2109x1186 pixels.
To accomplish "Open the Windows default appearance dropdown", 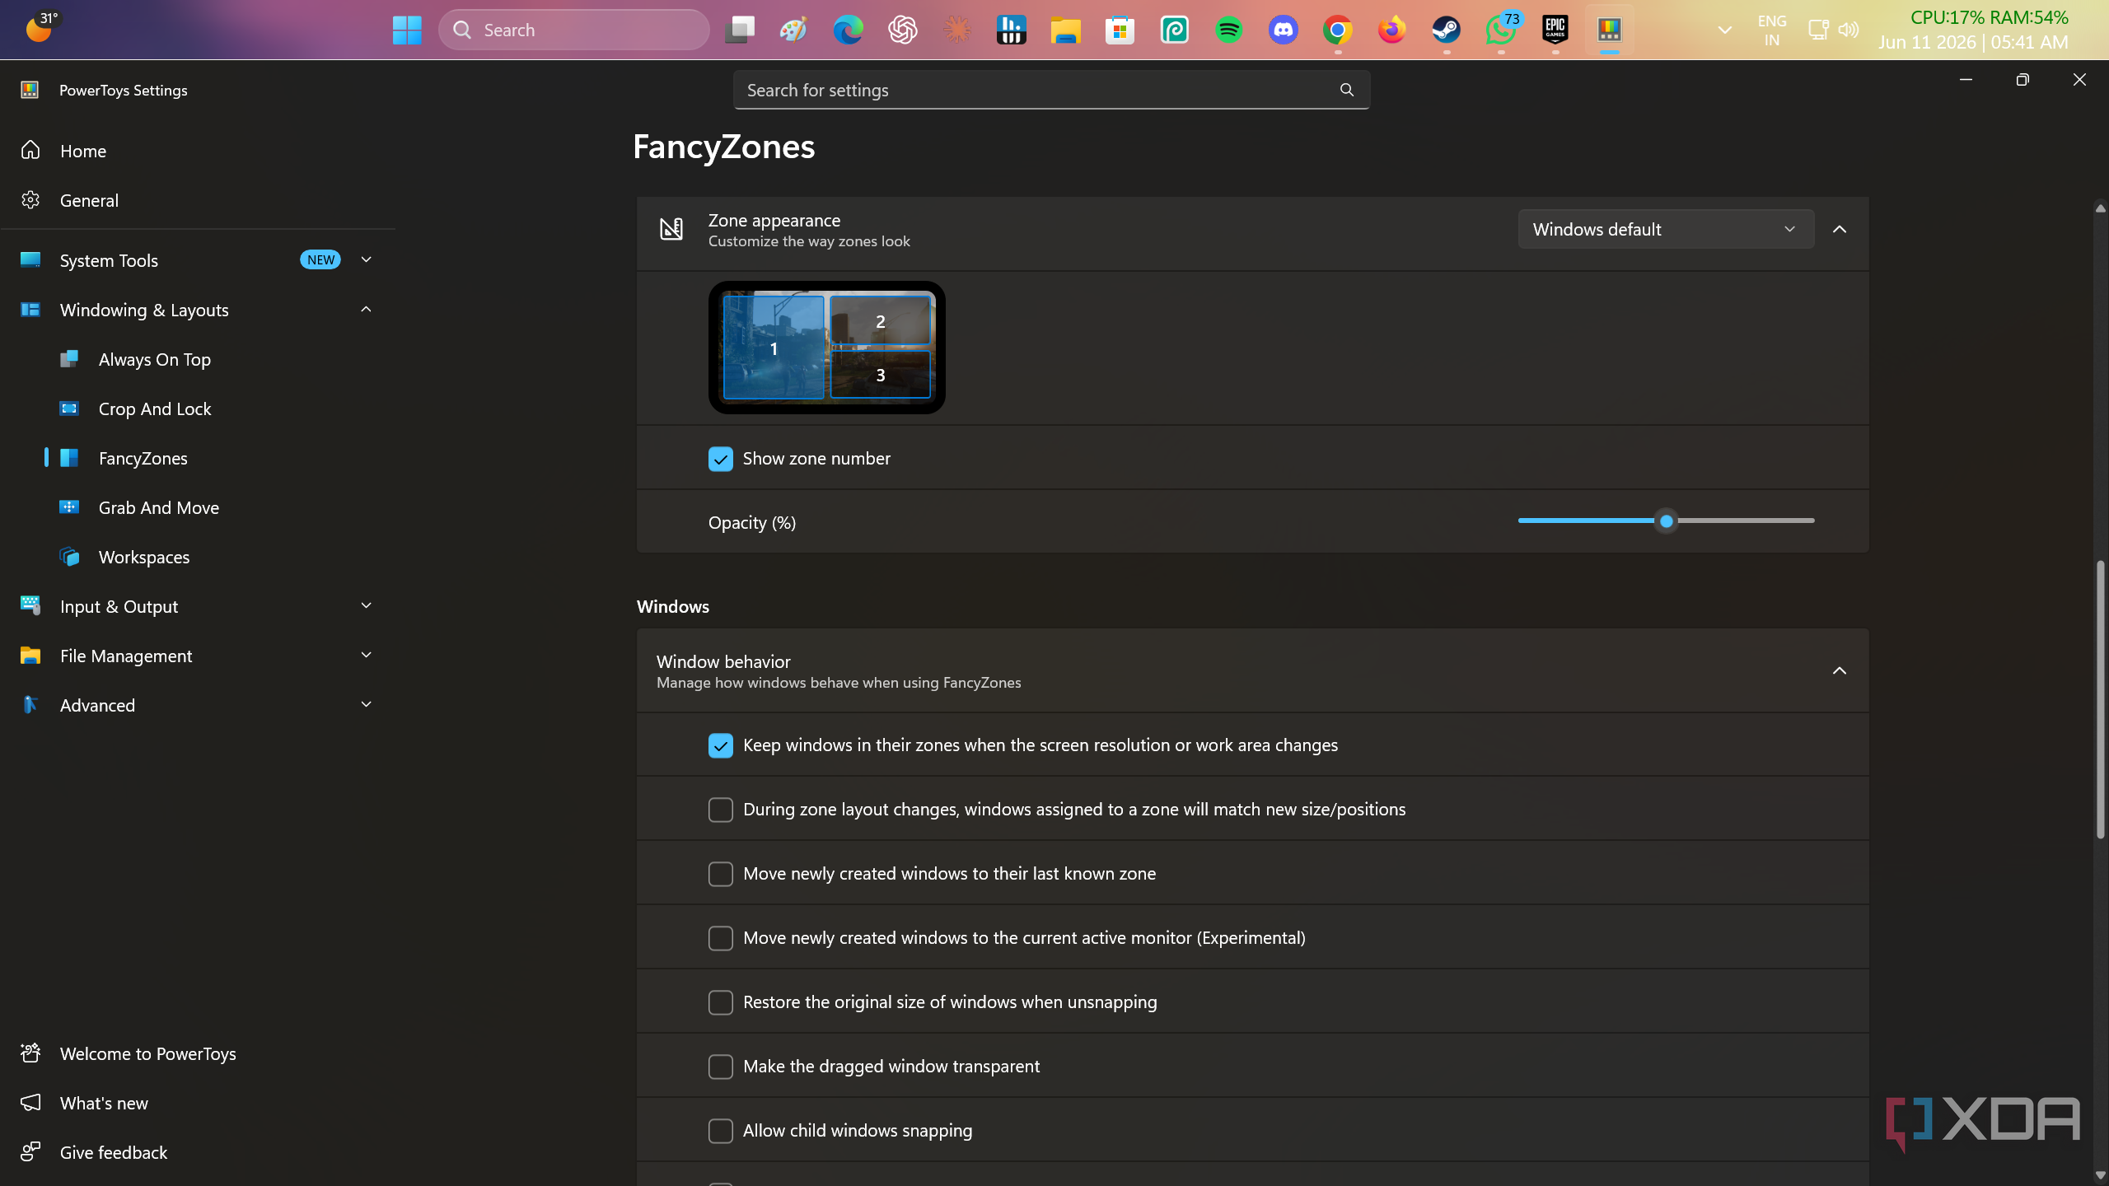I will 1666,229.
